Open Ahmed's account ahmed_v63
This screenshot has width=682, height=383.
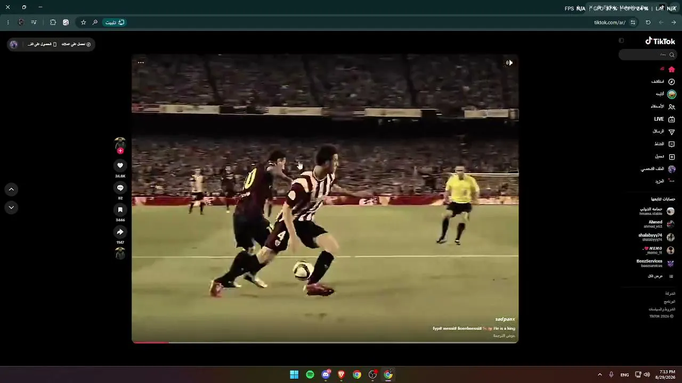click(x=659, y=224)
